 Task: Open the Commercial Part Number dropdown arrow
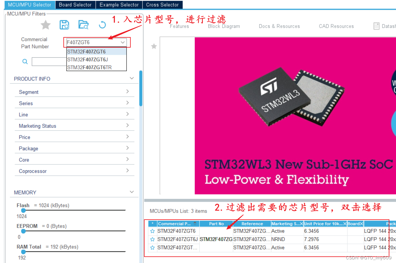pyautogui.click(x=123, y=42)
